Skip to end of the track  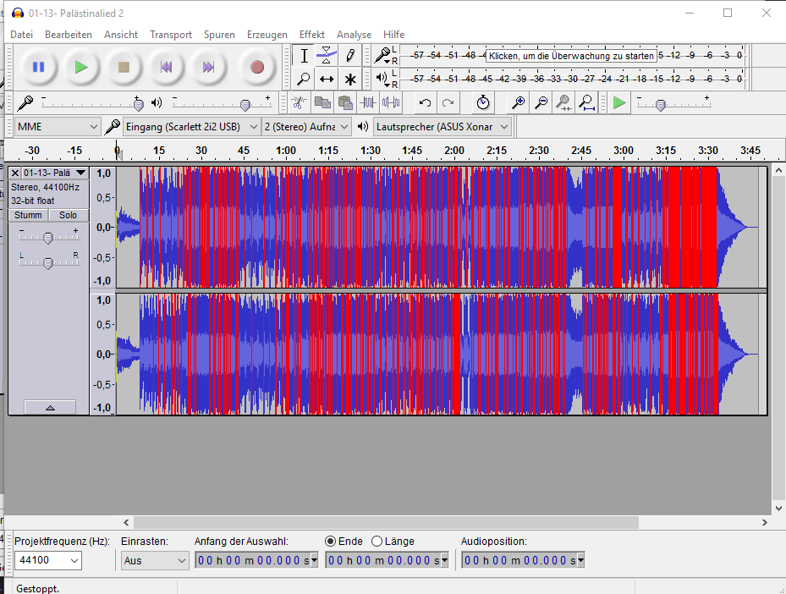(x=208, y=67)
